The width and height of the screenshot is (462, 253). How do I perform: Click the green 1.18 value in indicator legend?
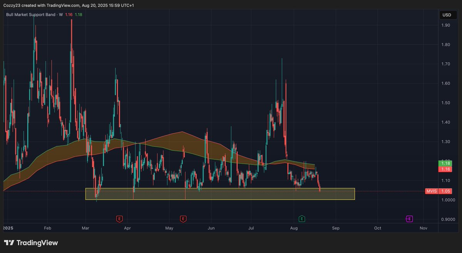[x=79, y=15]
